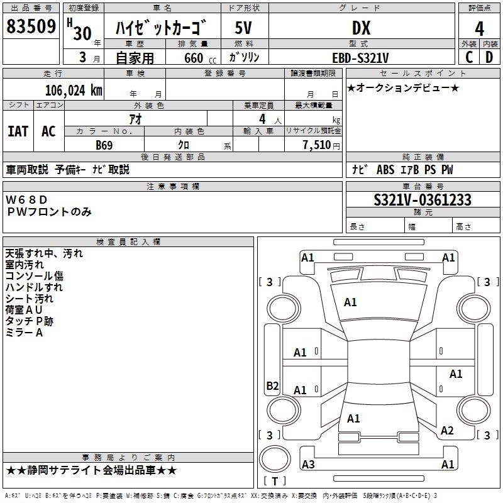
Task: Click the exterior grade C
Action: 469,57
